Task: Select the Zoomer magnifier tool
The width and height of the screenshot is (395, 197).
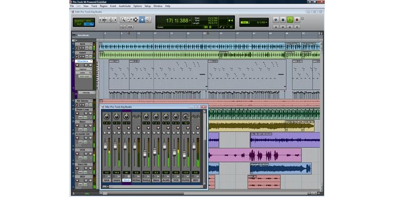Action: tap(123, 20)
